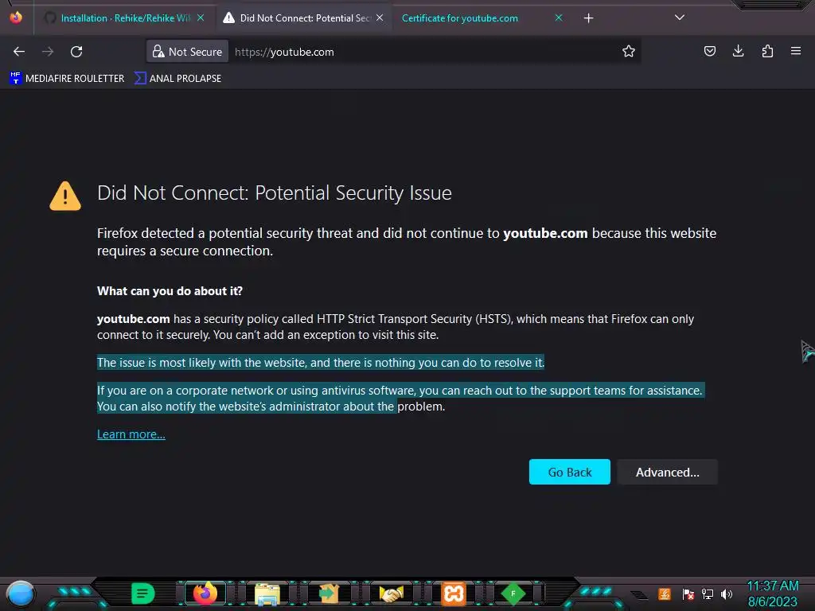815x611 pixels.
Task: Open the Pocket save icon
Action: [x=709, y=51]
